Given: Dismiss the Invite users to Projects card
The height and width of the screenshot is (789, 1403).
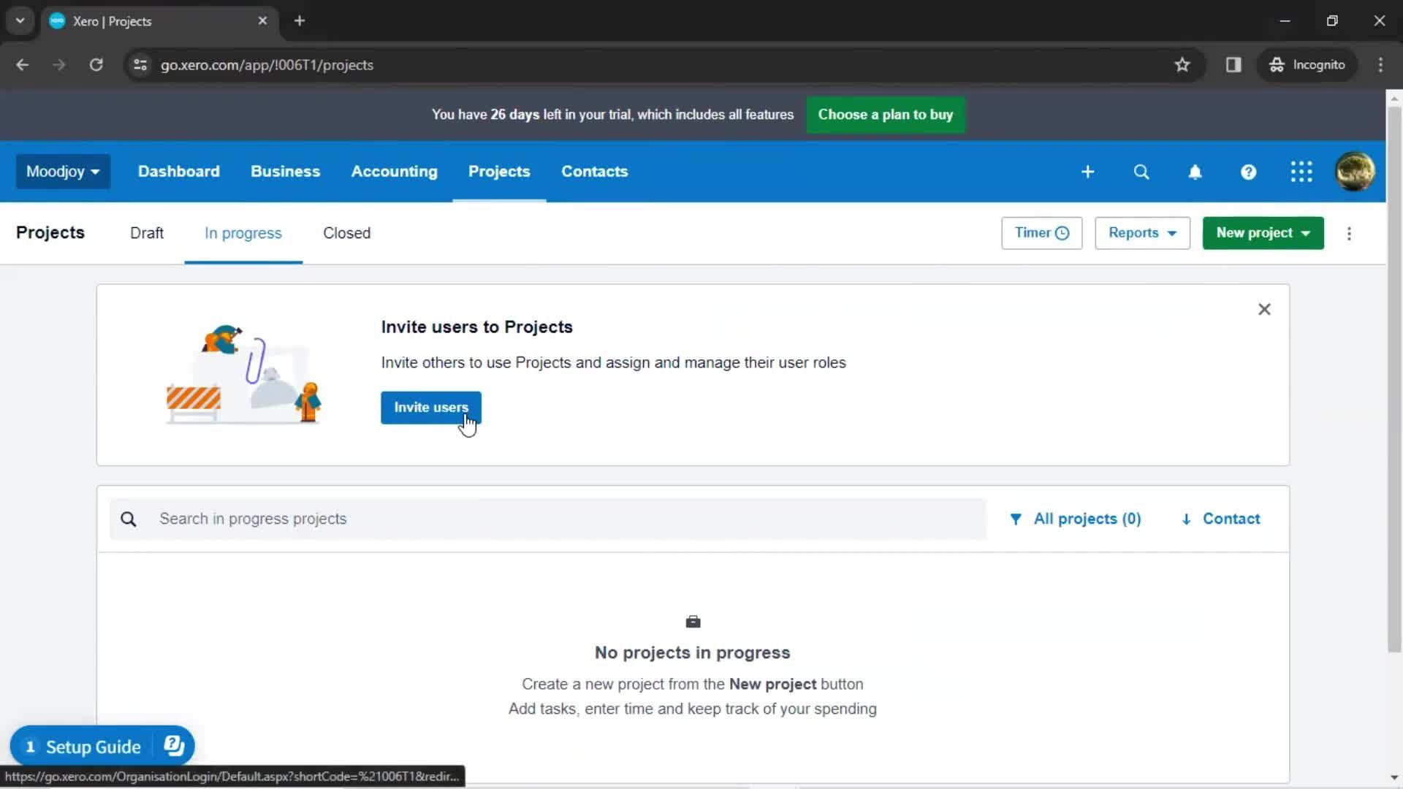Looking at the screenshot, I should 1264,310.
